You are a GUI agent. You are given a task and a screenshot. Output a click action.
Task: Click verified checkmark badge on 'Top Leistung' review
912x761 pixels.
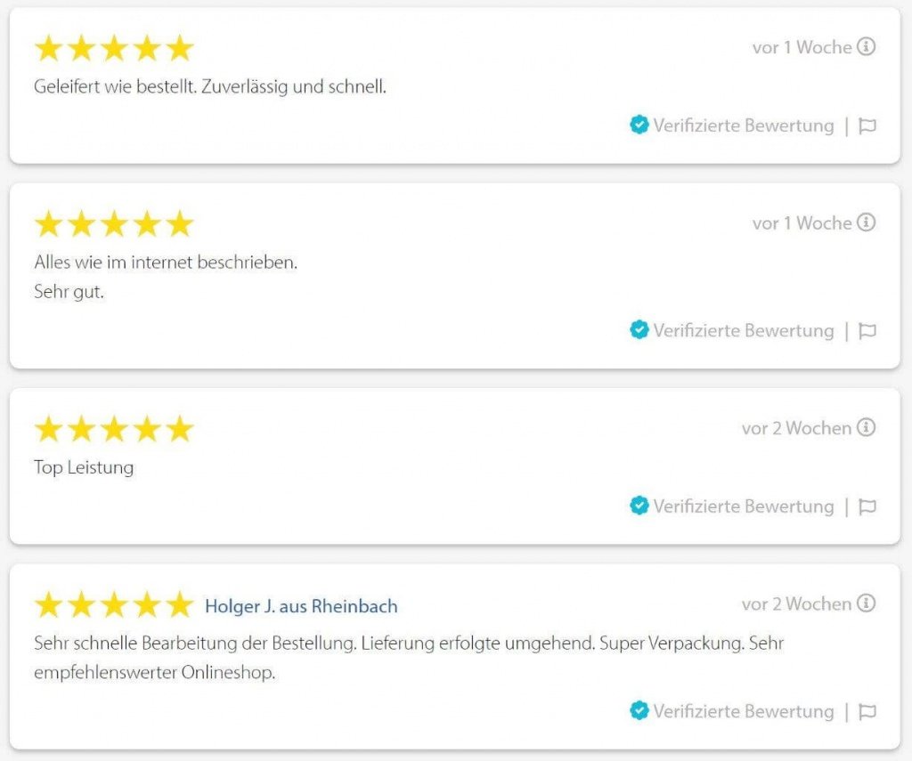[x=639, y=506]
